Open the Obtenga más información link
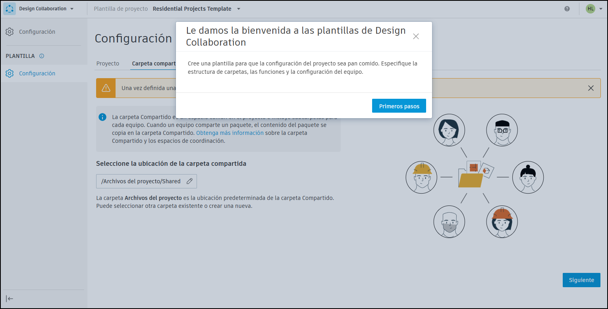 coord(230,133)
